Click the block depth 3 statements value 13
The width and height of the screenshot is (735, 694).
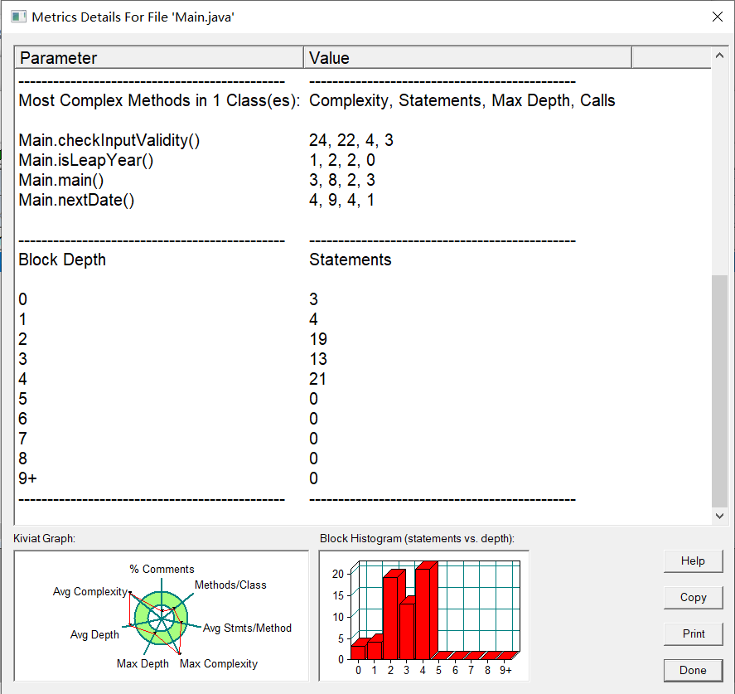(318, 359)
